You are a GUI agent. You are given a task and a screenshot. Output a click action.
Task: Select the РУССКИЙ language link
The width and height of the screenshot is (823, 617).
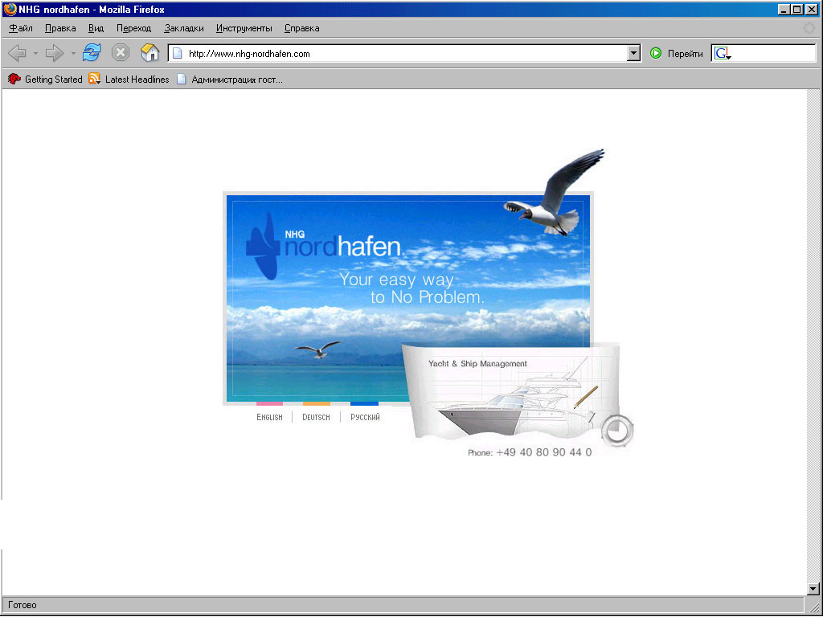pyautogui.click(x=365, y=418)
